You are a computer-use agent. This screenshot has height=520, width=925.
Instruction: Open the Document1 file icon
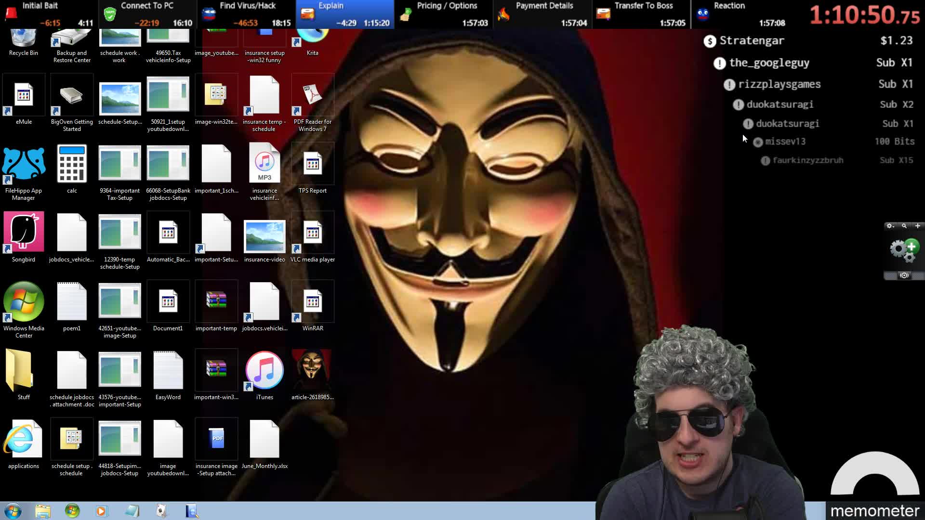pos(168,301)
